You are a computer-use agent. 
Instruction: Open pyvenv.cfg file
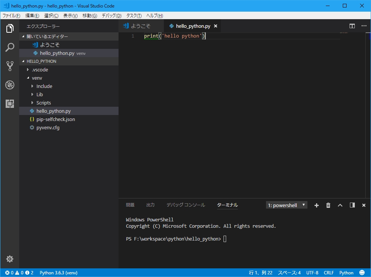(x=69, y=128)
